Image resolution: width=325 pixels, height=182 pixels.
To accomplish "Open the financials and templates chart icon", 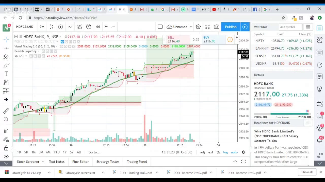I will (x=79, y=27).
